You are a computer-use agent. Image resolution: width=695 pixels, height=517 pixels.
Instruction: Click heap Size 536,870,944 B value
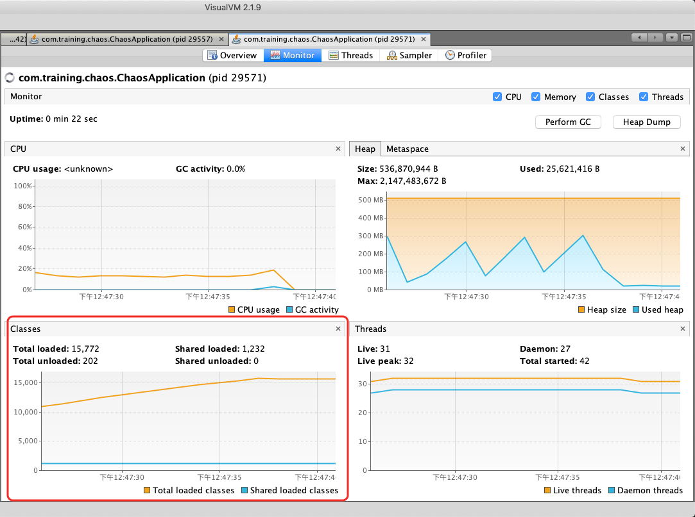409,168
